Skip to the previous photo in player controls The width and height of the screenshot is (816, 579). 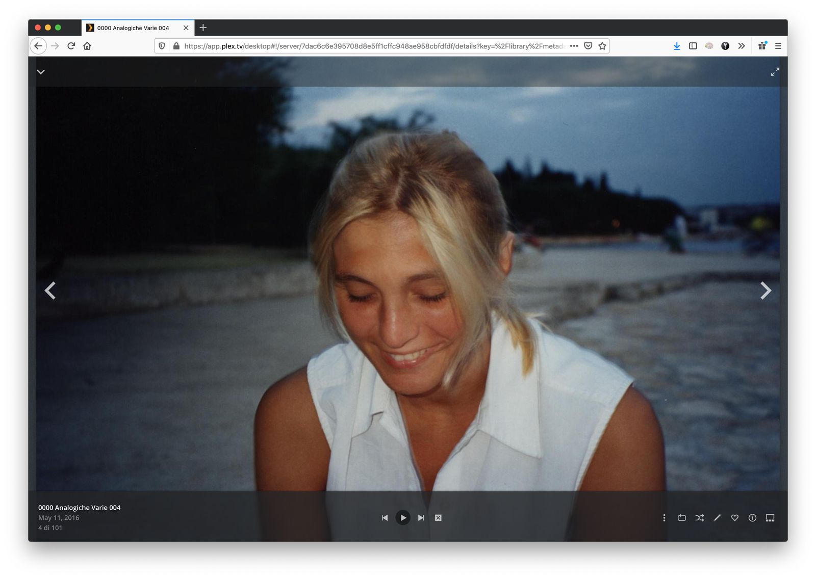click(385, 518)
